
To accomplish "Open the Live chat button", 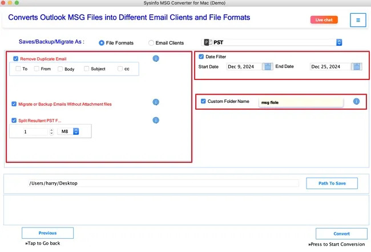I will tap(324, 20).
